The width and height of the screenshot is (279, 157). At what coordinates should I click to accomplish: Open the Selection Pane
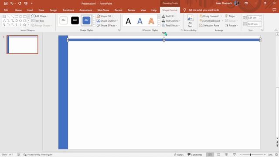pos(209,25)
